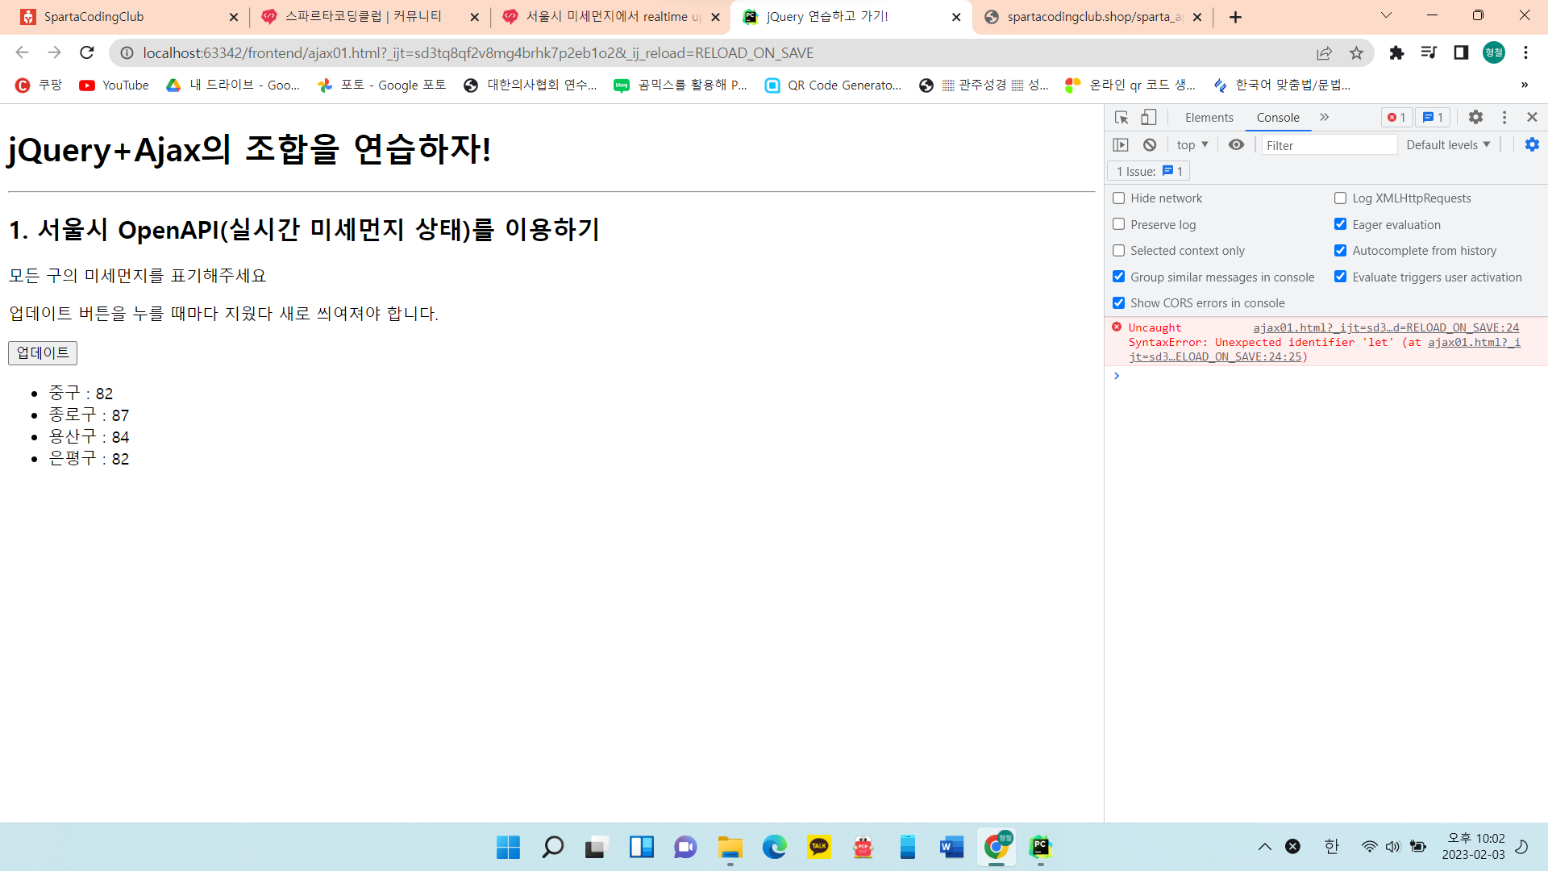Image resolution: width=1548 pixels, height=871 pixels.
Task: Open the Chrome profile avatar
Action: click(x=1494, y=52)
